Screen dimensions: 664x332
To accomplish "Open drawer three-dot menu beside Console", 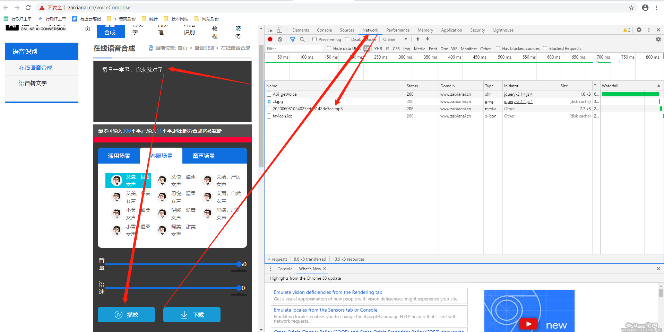I will (x=270, y=269).
